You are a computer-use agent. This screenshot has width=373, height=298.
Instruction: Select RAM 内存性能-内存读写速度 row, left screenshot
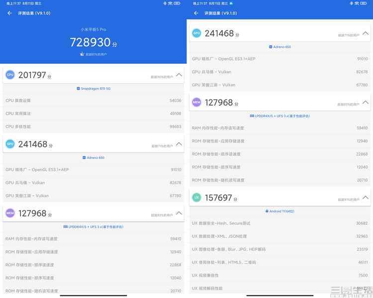pos(93,239)
